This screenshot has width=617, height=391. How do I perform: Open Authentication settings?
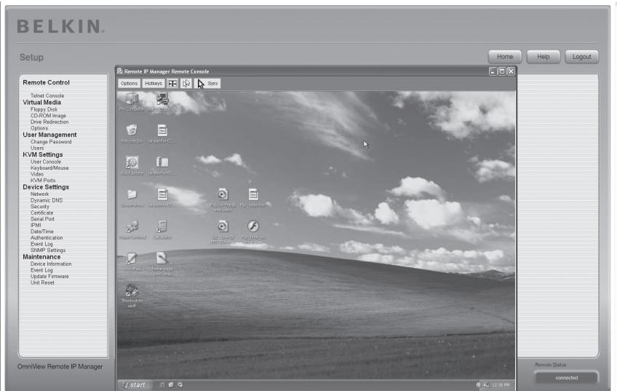click(47, 238)
